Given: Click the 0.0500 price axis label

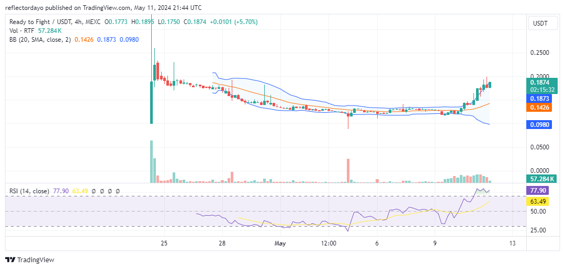Looking at the screenshot, I should tap(539, 147).
